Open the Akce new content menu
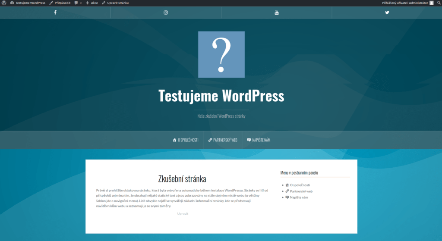 [x=92, y=3]
